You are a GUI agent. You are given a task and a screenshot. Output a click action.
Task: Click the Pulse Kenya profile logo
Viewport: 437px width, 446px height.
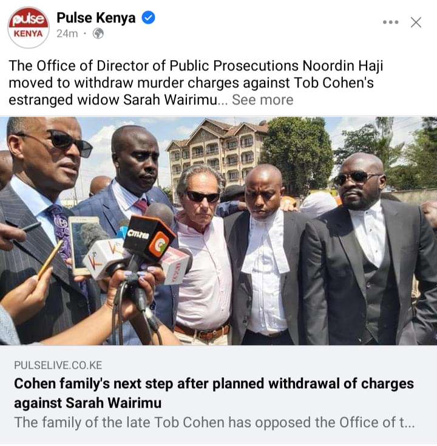(x=29, y=27)
